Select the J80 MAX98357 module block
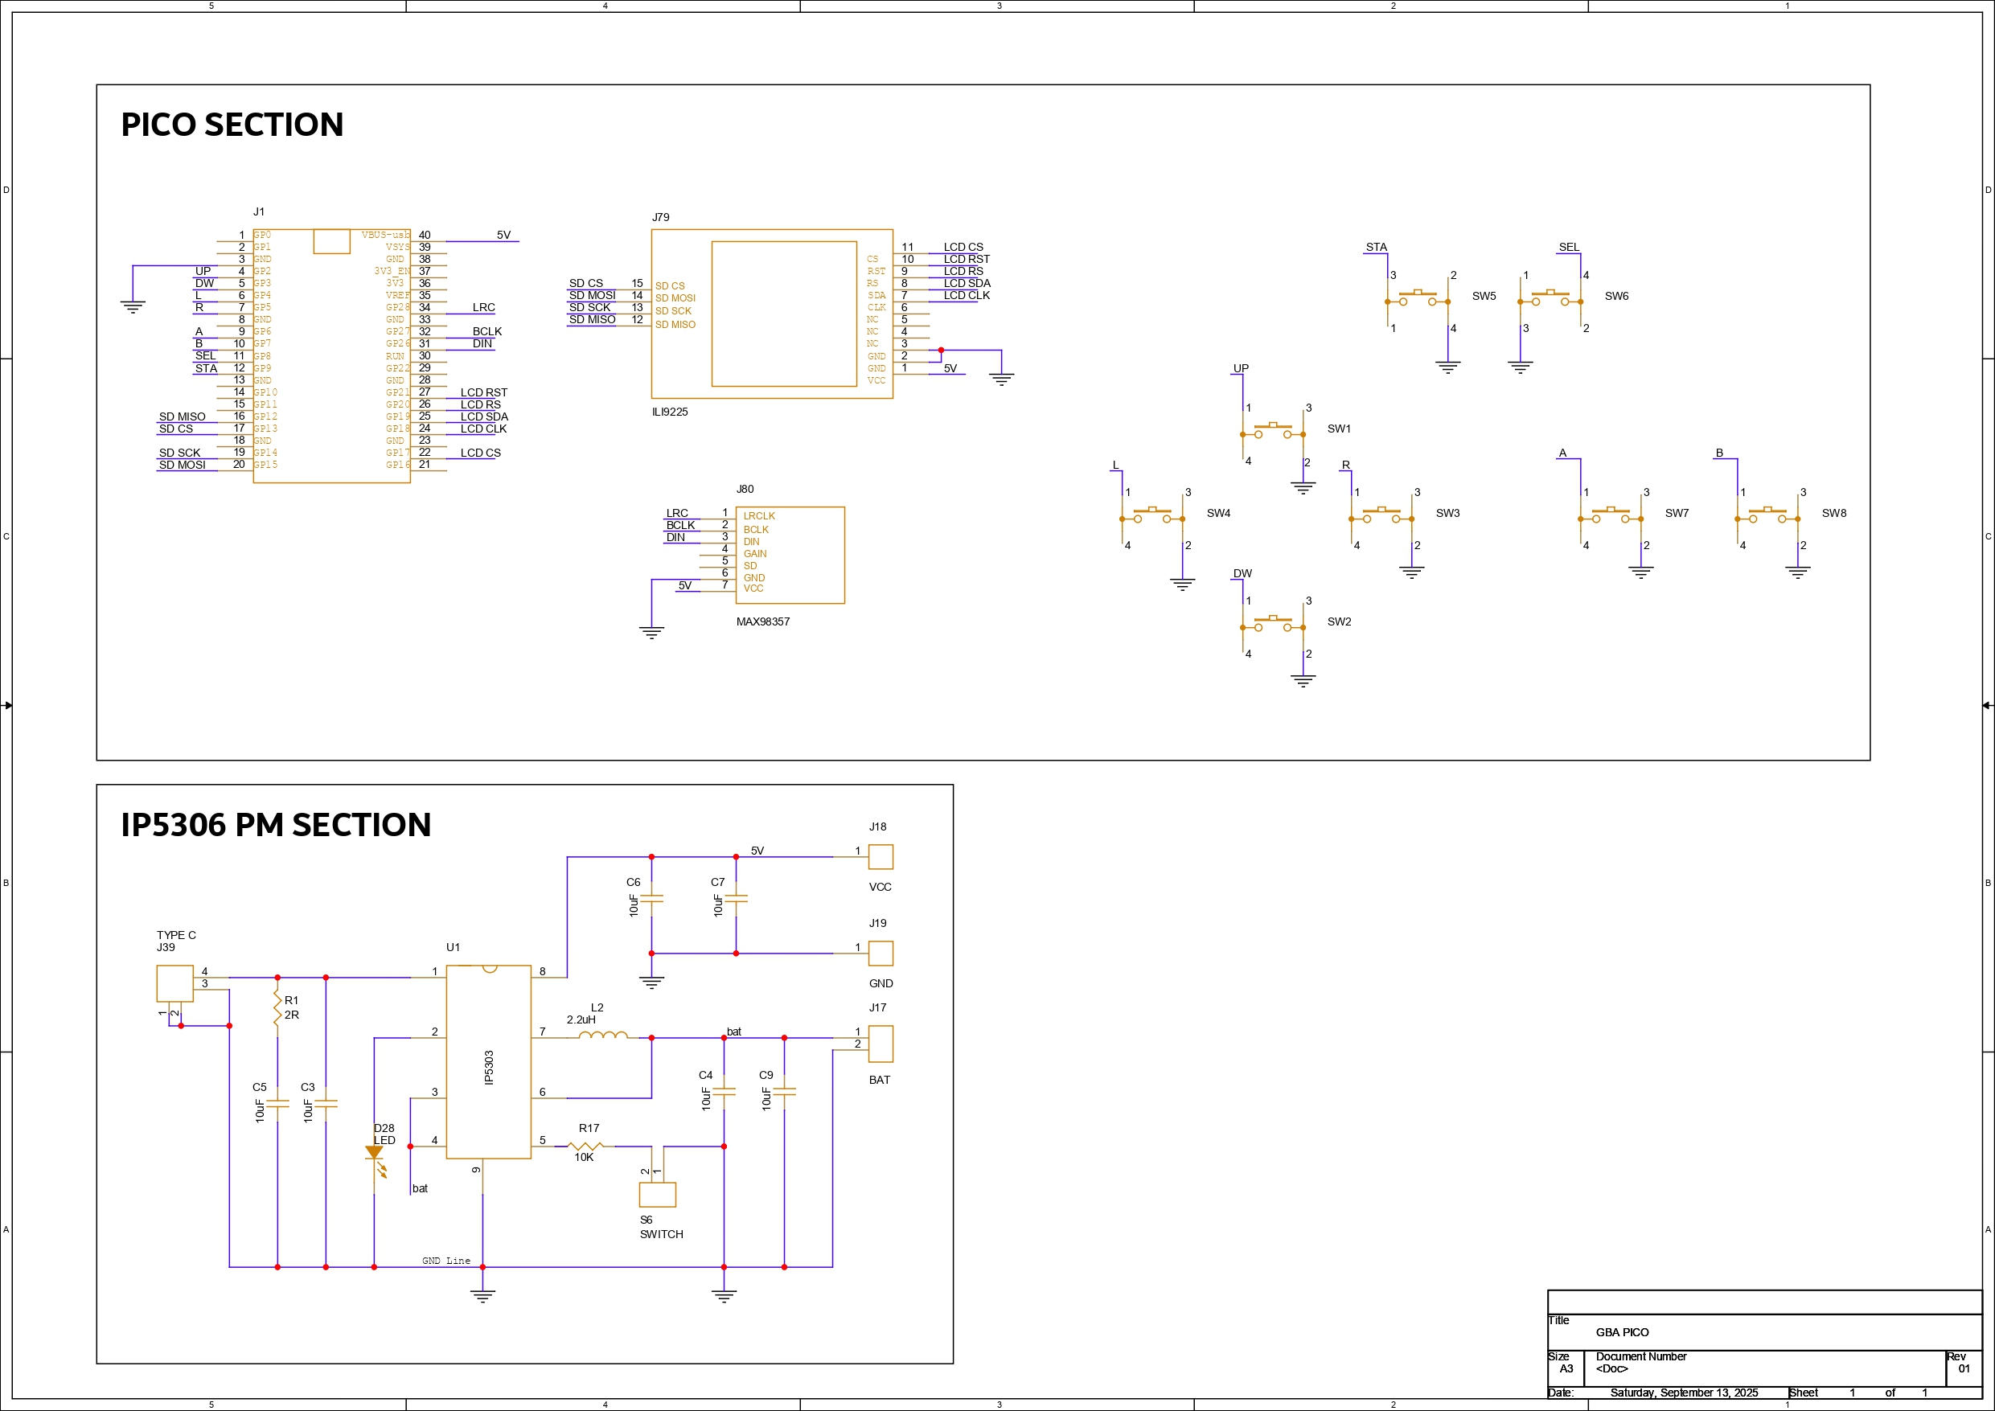The height and width of the screenshot is (1411, 1995). (x=790, y=556)
